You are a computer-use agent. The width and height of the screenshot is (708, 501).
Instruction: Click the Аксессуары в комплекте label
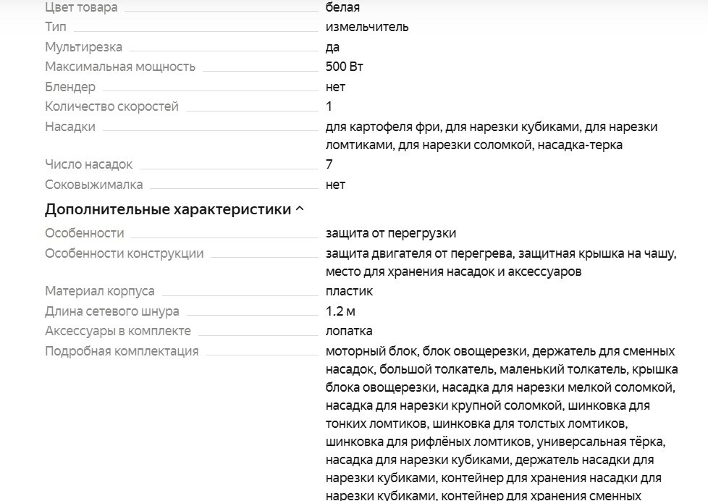tap(118, 331)
